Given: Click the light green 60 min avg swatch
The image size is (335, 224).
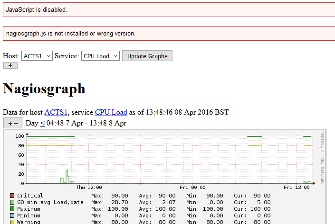Looking at the screenshot, I should point(12,202).
